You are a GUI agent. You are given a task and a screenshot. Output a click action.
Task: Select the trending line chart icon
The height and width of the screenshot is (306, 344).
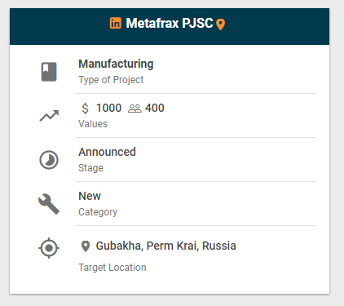49,116
